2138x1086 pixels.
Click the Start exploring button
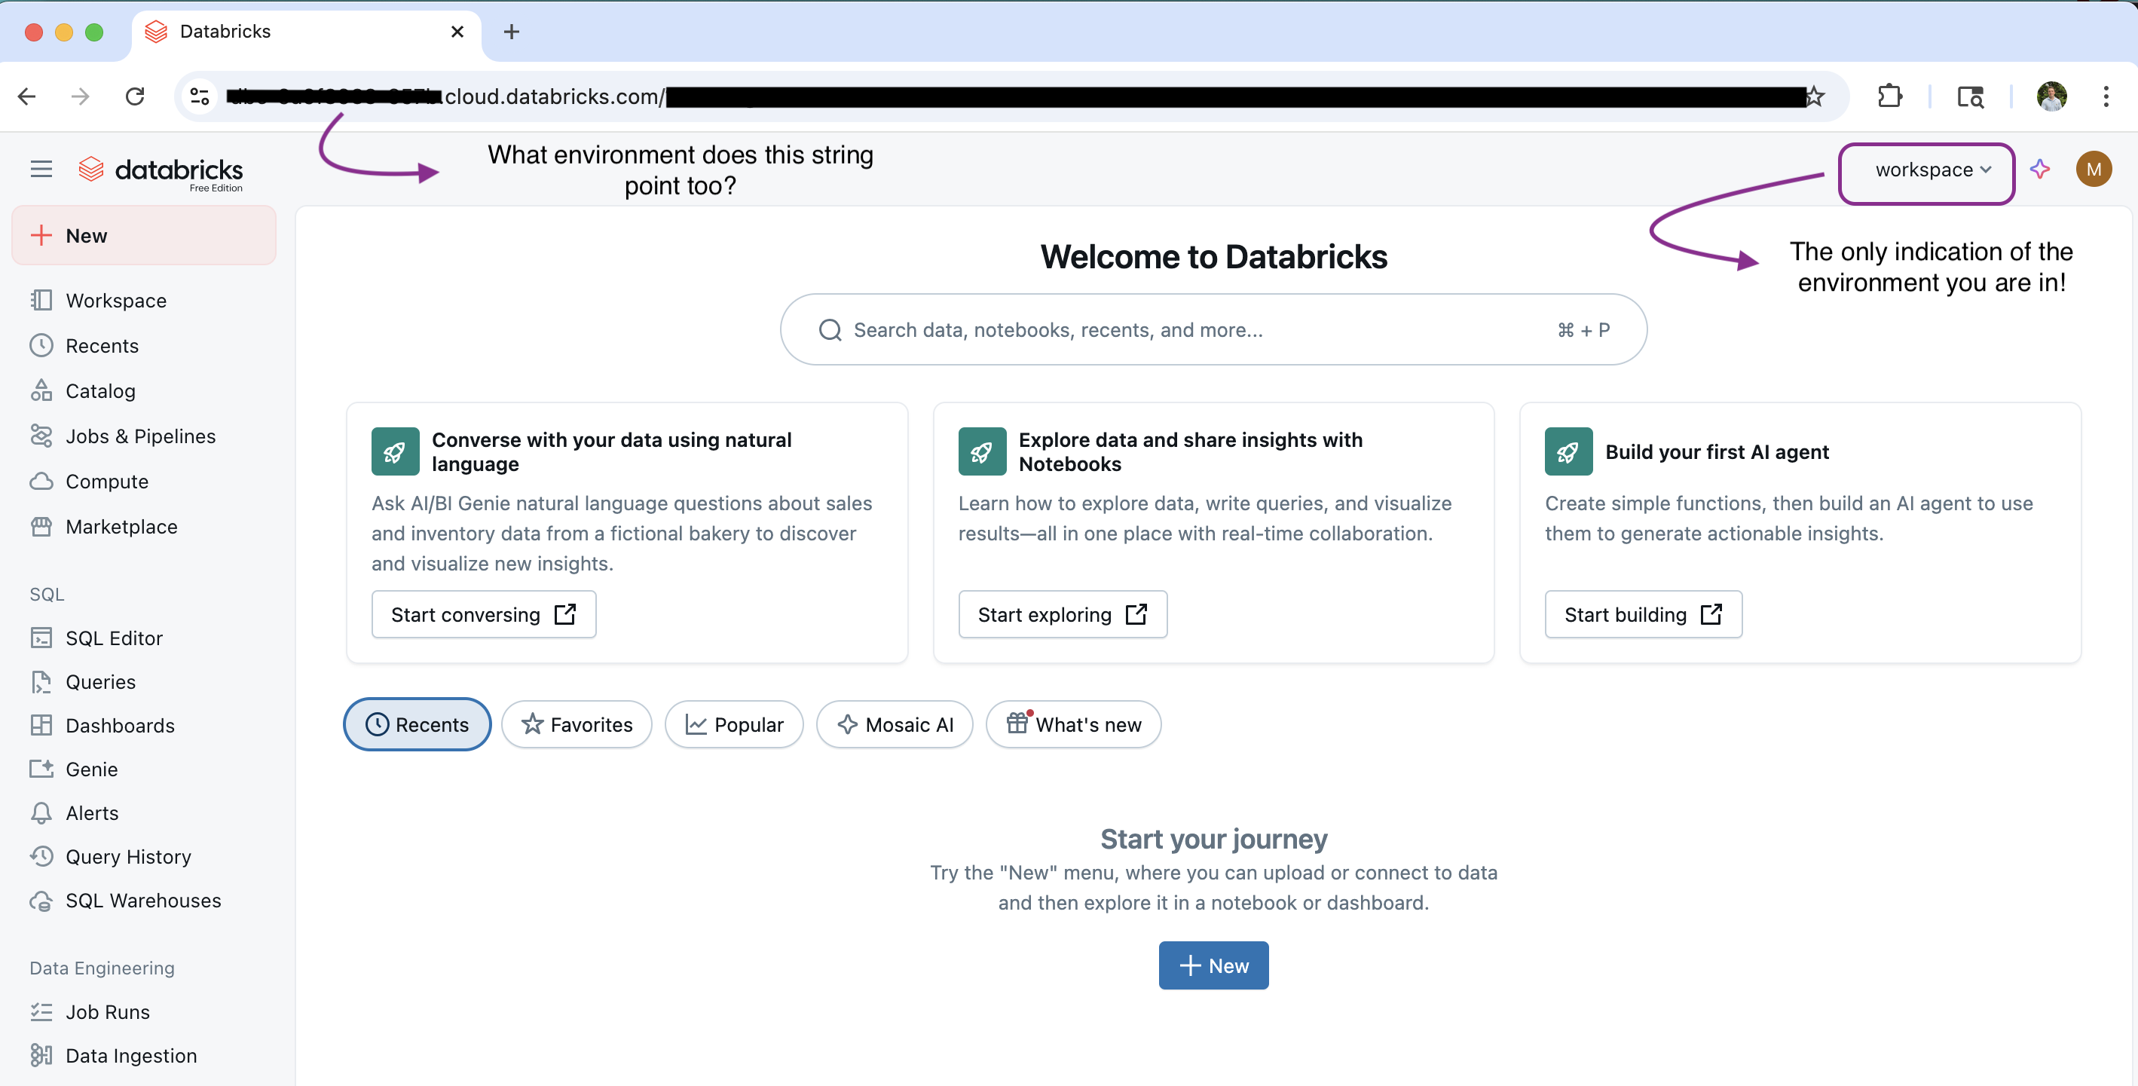(1063, 614)
